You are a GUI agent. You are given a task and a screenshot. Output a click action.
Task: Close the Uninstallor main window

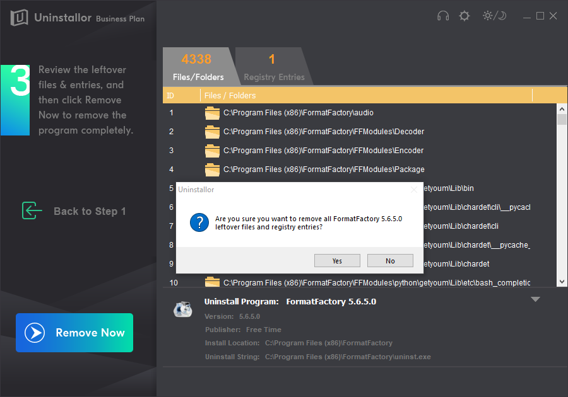point(553,16)
